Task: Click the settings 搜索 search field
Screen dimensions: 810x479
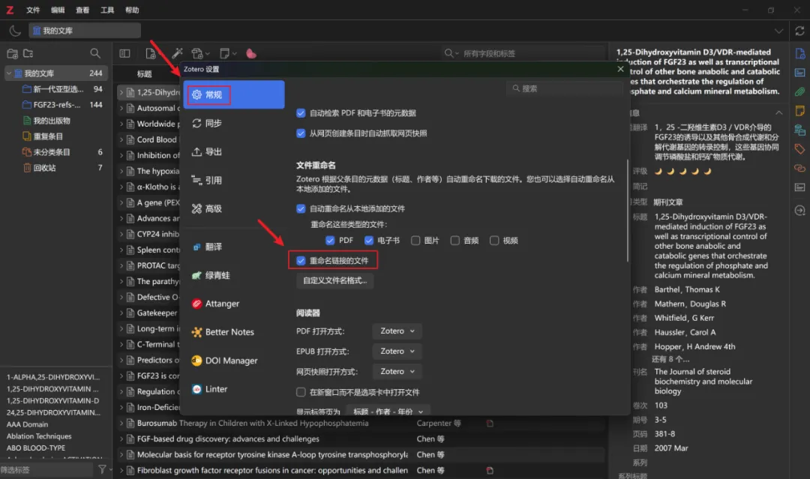Action: coord(565,88)
